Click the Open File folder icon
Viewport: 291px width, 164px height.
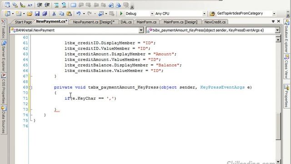pos(30,14)
